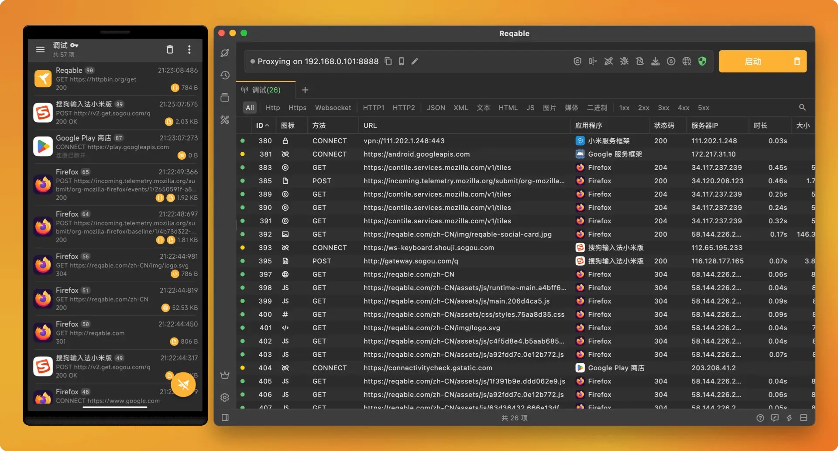838x451 pixels.
Task: Edit proxy settings with the pencil icon
Action: 415,61
